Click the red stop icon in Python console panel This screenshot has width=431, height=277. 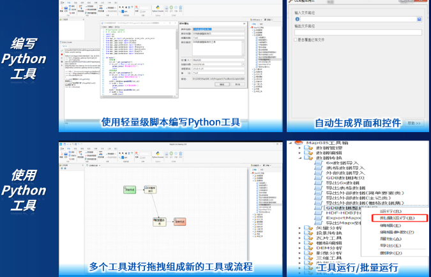click(62, 54)
